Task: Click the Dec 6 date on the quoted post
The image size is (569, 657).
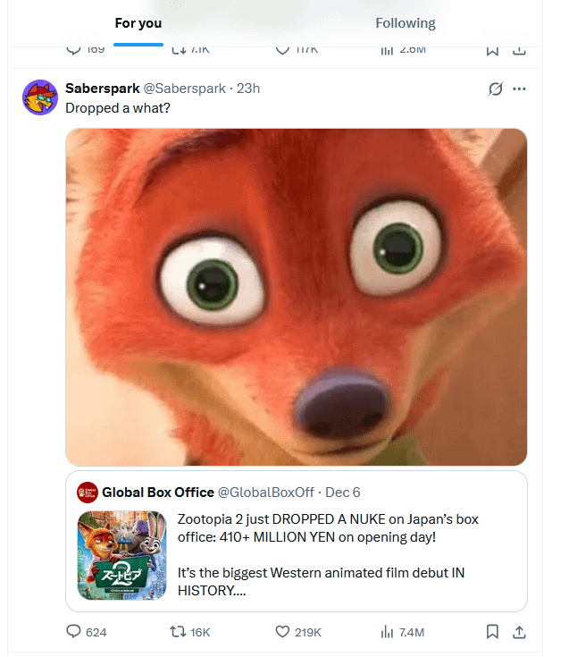Action: 343,492
